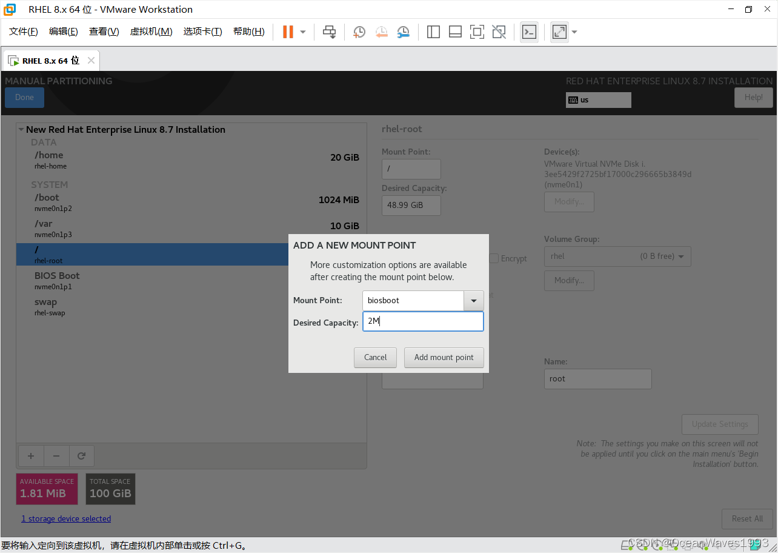Click the reload storage configuration icon
Screen dimensions: 778x553
[x=82, y=455]
